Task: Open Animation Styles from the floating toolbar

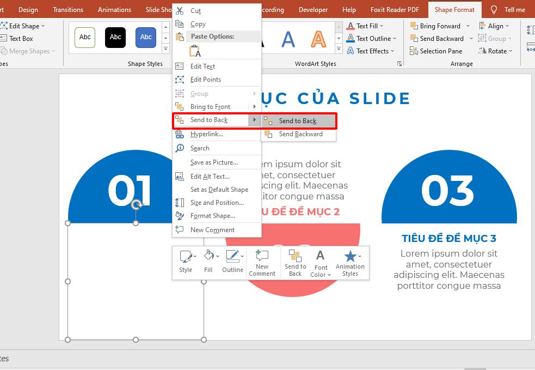Action: tap(350, 262)
